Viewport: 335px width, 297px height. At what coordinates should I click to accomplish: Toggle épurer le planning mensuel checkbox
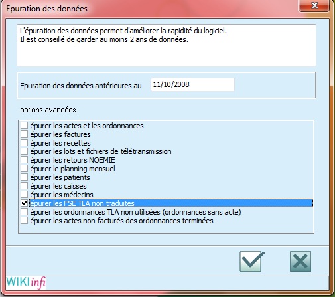[x=24, y=169]
